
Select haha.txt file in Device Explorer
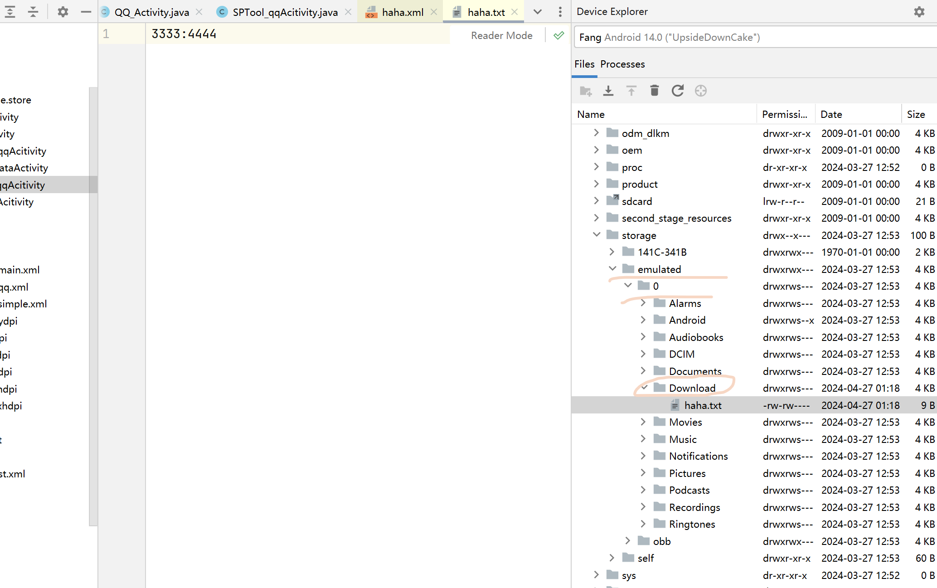[754, 405]
